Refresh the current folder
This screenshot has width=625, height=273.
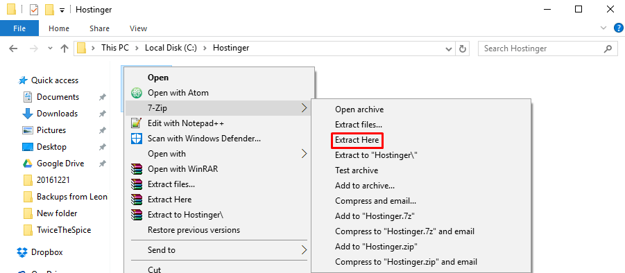tap(463, 49)
